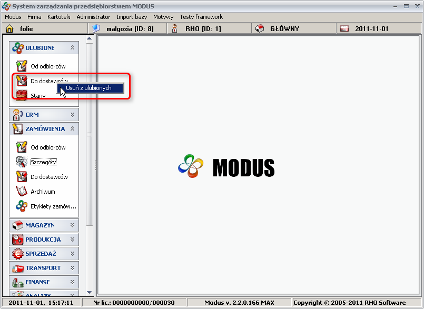Click the SPRZEDAŻ euro icon

18,254
